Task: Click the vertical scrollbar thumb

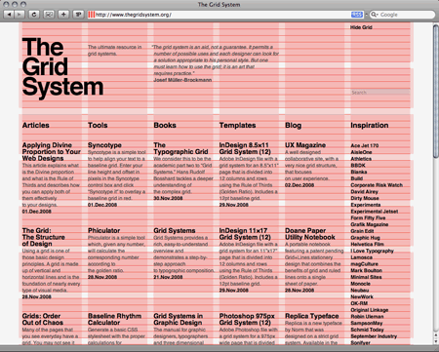Action: [x=436, y=92]
